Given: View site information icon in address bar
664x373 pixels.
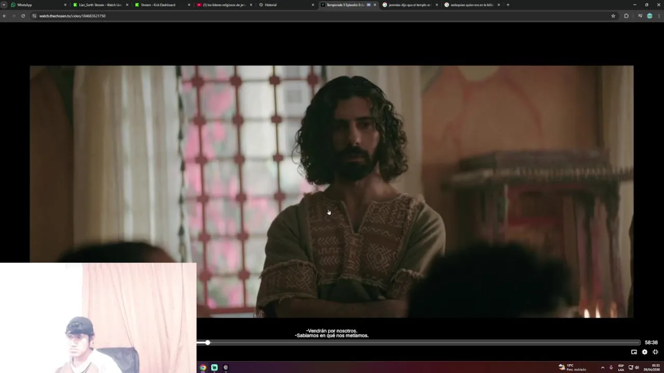Looking at the screenshot, I should tap(34, 16).
